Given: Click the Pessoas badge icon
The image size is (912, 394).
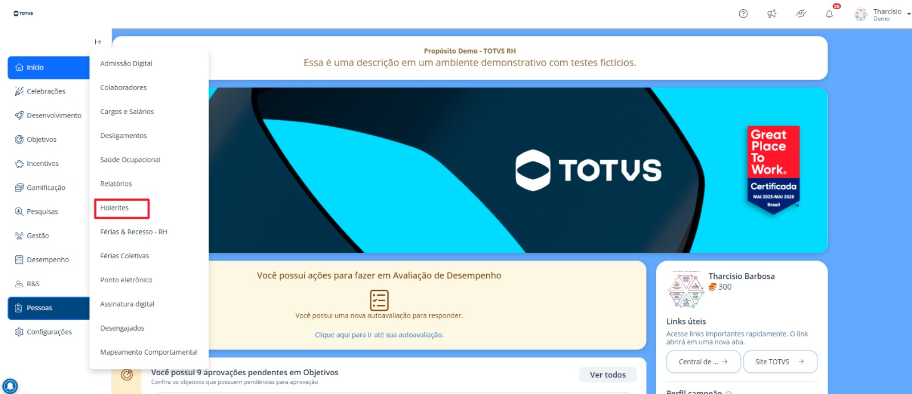Looking at the screenshot, I should (x=18, y=308).
